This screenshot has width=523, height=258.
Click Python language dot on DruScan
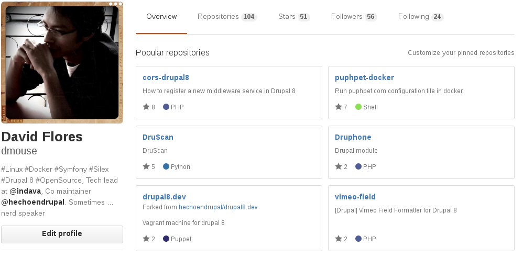[x=166, y=166]
